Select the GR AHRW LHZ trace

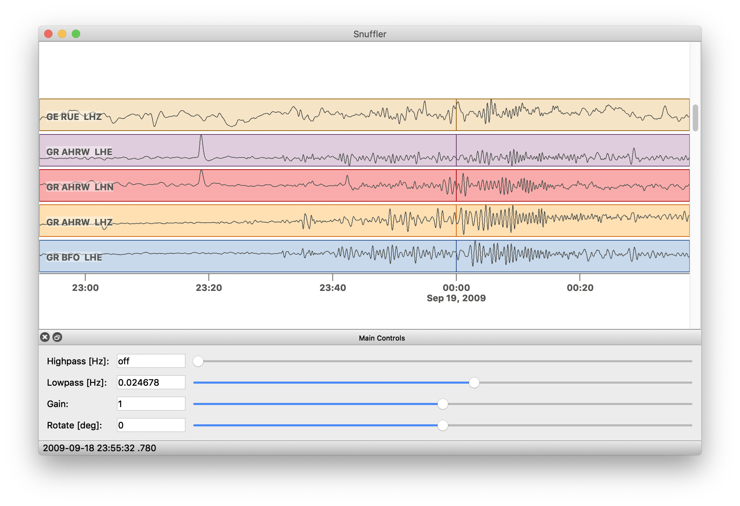[x=364, y=221]
